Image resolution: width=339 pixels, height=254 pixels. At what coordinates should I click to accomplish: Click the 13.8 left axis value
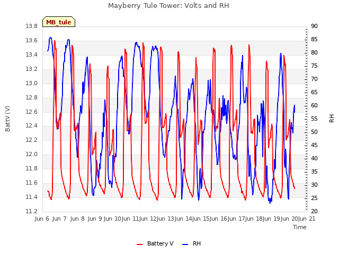click(x=32, y=26)
